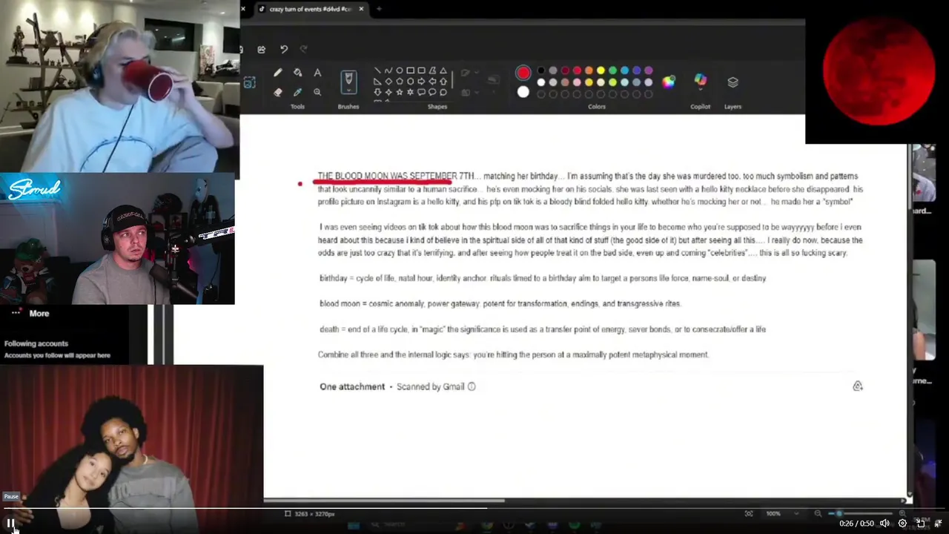Choose the Triangle shape in Shapes gallery
This screenshot has height=534, width=949.
pos(443,70)
